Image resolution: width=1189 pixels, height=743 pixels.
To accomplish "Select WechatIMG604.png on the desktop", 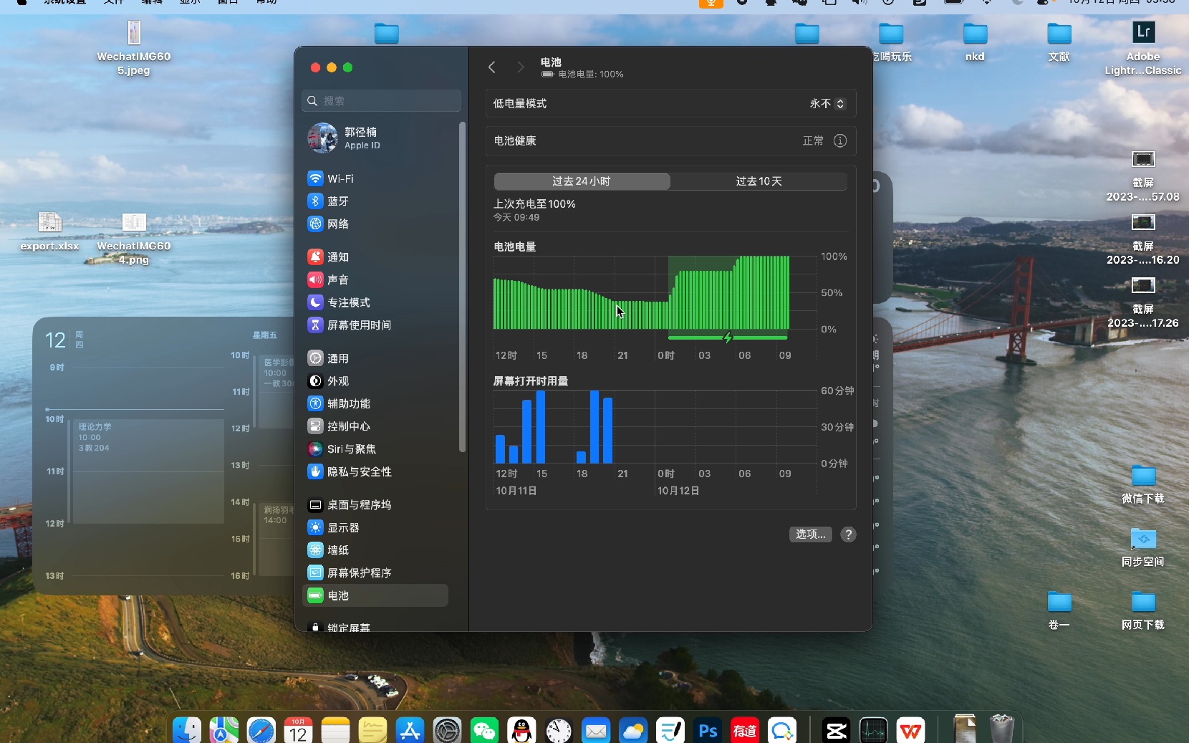I will 134,239.
